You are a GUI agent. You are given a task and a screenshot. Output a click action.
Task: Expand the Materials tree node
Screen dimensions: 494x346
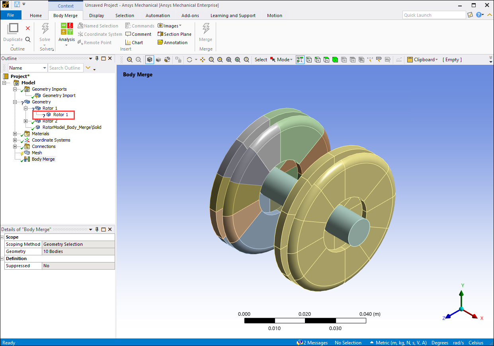click(15, 134)
